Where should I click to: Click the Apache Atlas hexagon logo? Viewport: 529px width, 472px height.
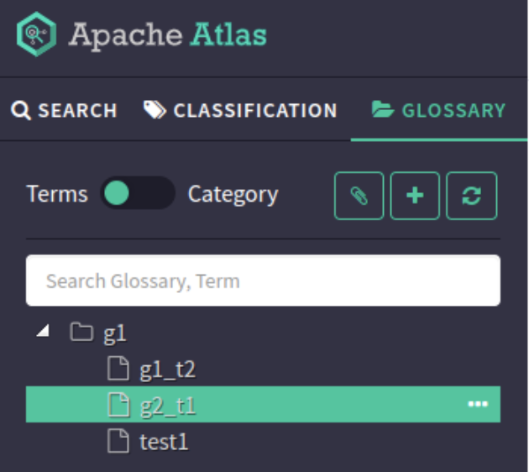coord(36,34)
